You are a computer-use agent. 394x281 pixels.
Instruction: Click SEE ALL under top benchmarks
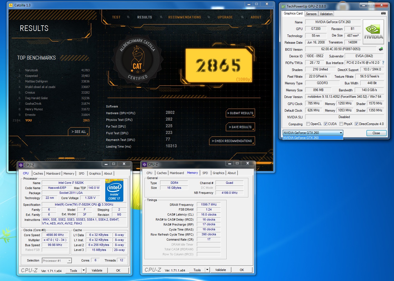point(79,132)
